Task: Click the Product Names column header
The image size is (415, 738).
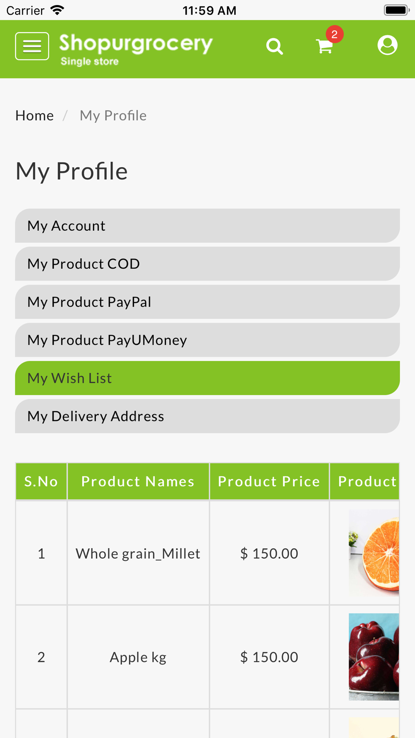Action: (138, 481)
